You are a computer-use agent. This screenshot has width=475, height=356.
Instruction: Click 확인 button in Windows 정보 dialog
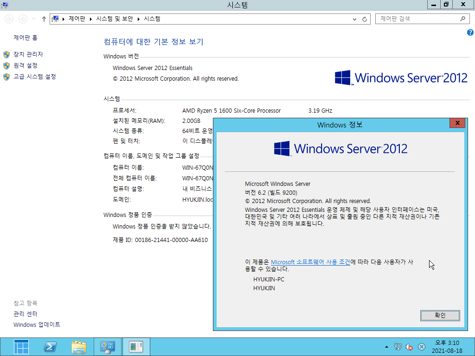[440, 315]
